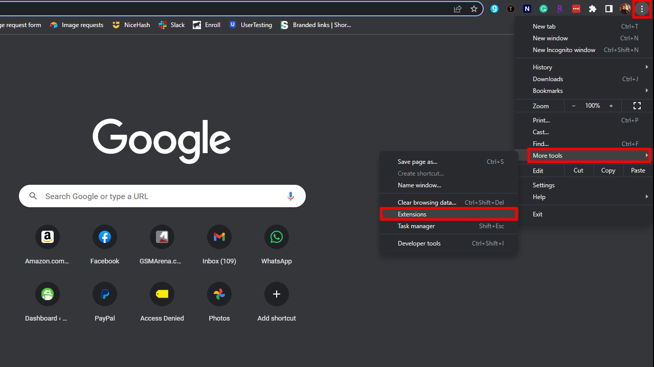Image resolution: width=654 pixels, height=367 pixels.
Task: Click Paste in the Edit row
Action: point(638,170)
